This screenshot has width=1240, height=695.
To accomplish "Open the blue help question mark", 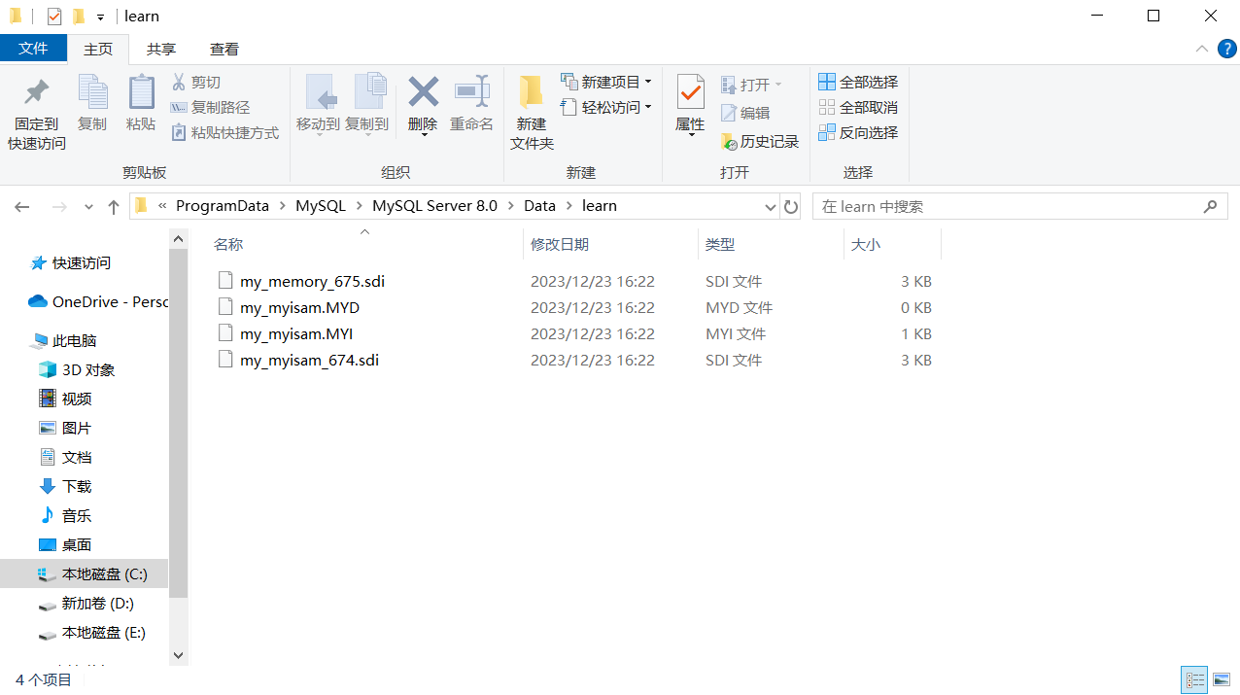I will (1226, 49).
